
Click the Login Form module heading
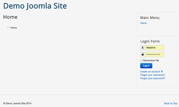tap(150, 41)
